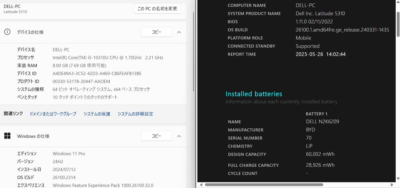Click the battery name DELL N2K6209

click(322, 122)
